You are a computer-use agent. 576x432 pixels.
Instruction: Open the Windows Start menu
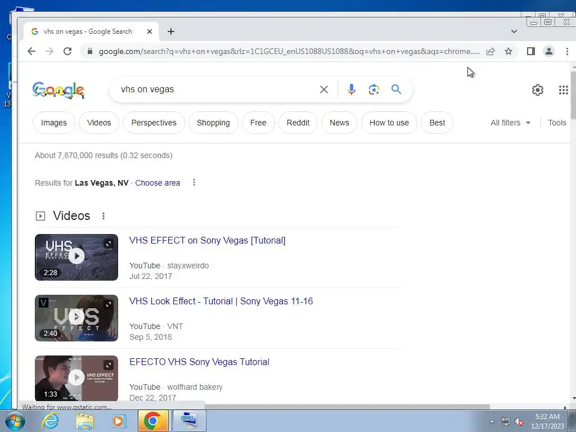(x=15, y=421)
